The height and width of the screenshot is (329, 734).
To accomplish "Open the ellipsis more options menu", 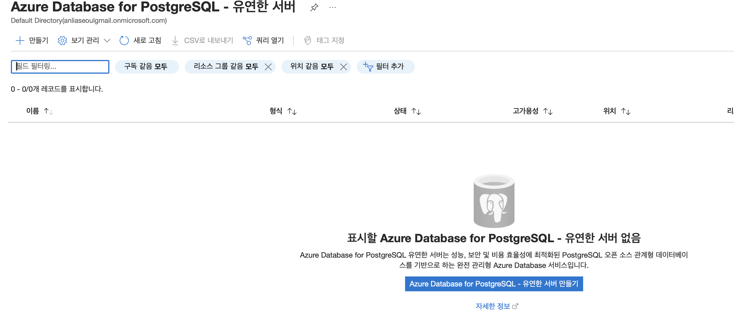I will pyautogui.click(x=332, y=8).
